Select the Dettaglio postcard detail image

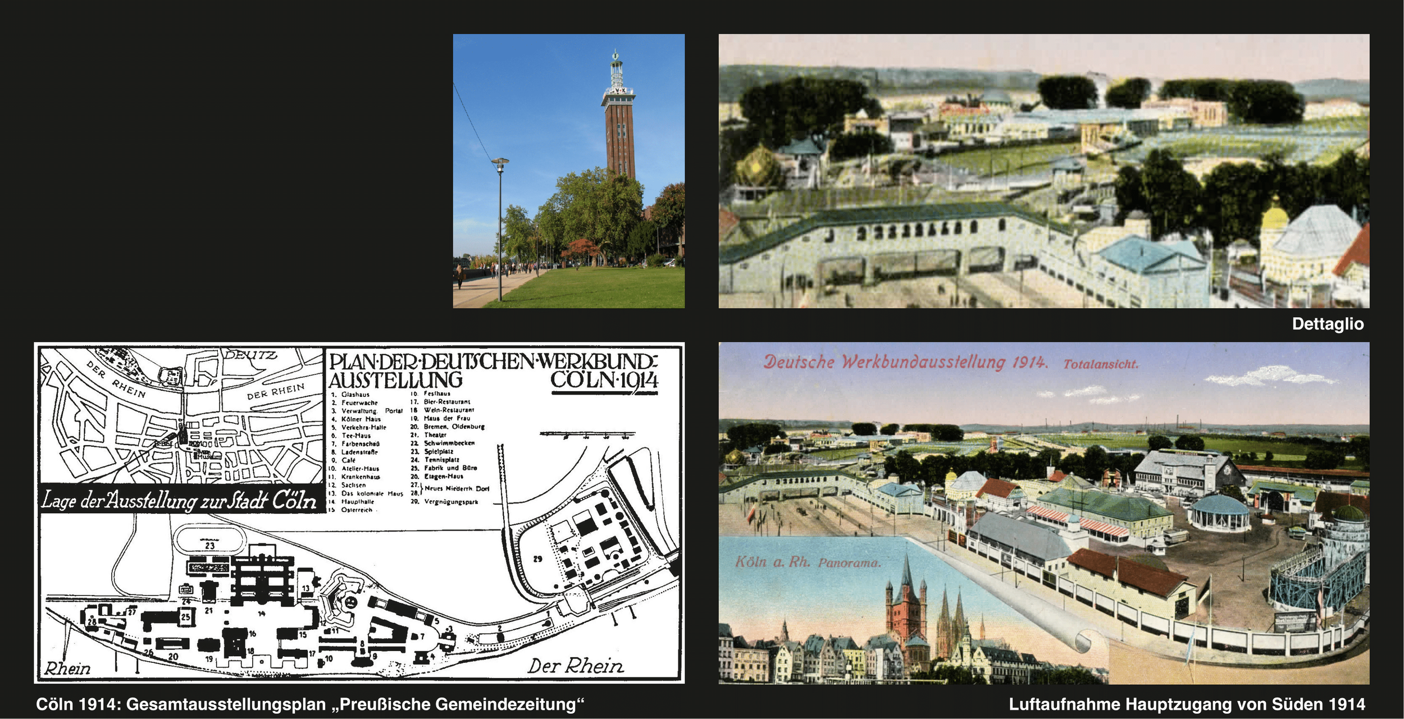coord(1043,171)
